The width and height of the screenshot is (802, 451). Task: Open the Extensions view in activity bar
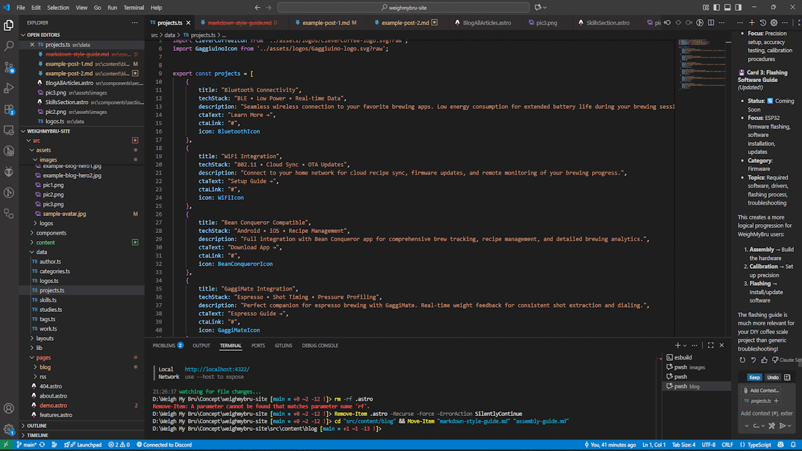9,110
